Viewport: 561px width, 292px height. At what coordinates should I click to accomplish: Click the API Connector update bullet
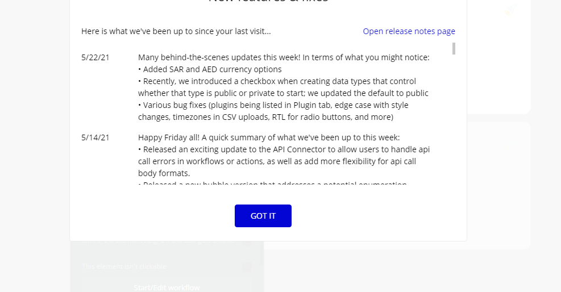tap(284, 161)
